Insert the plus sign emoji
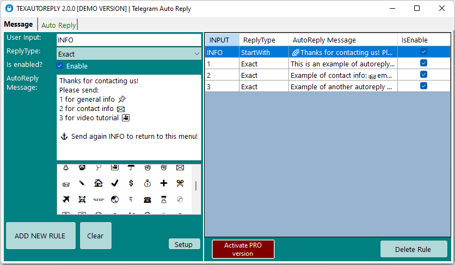 tap(163, 183)
